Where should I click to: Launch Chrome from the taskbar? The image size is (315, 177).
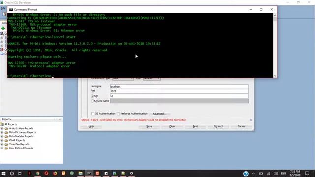pos(38,173)
